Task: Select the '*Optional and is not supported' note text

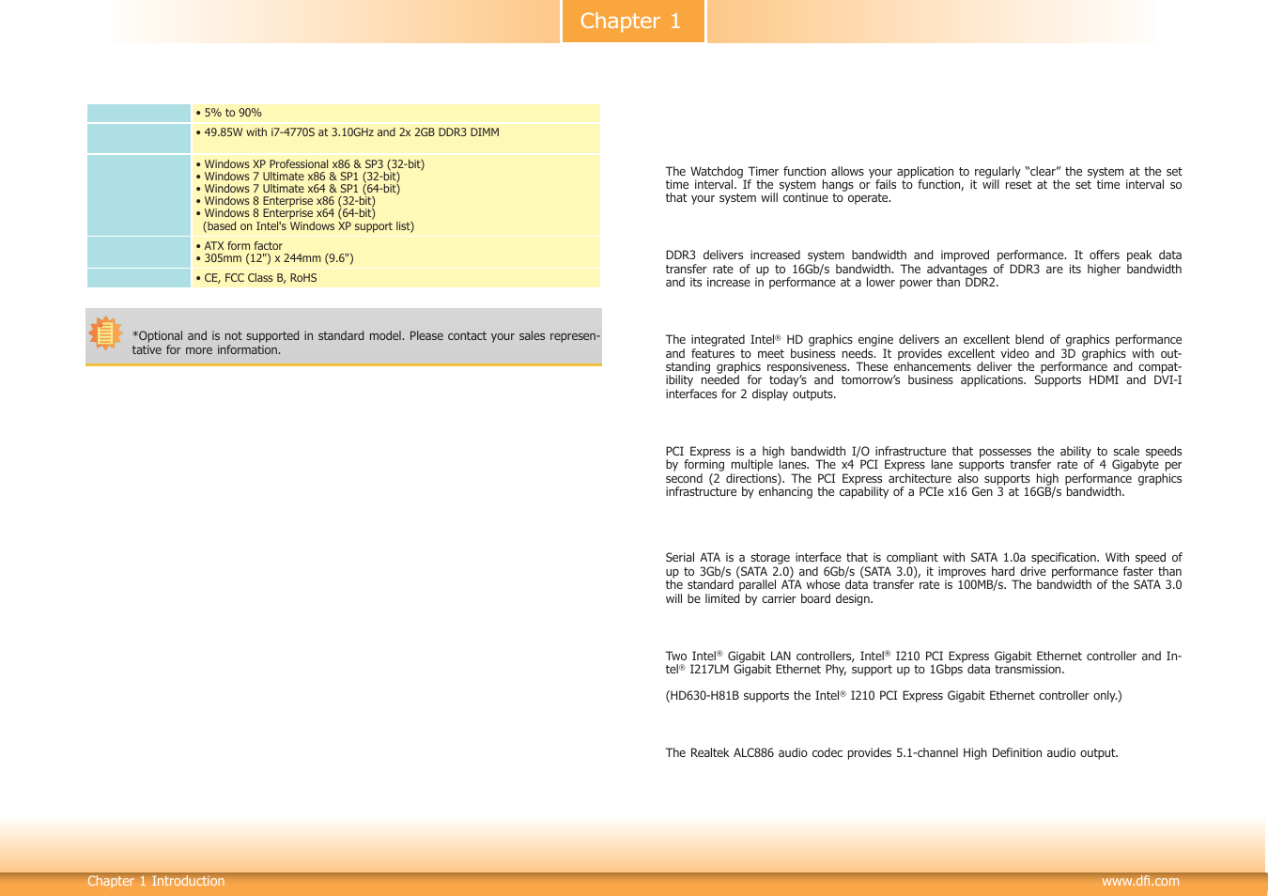Action: [366, 343]
